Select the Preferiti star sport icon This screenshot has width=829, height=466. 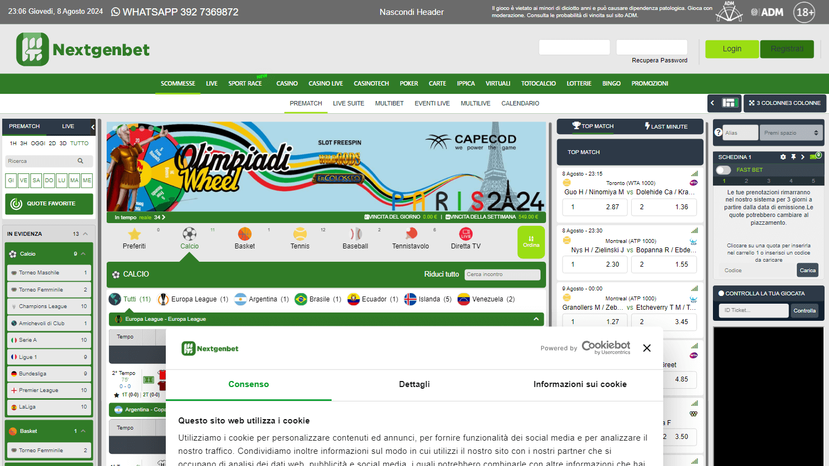(x=134, y=234)
